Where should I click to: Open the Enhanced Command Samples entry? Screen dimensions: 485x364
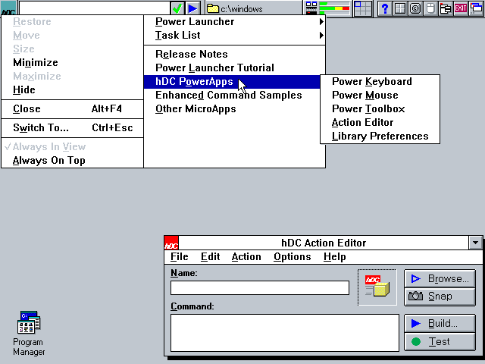point(232,96)
